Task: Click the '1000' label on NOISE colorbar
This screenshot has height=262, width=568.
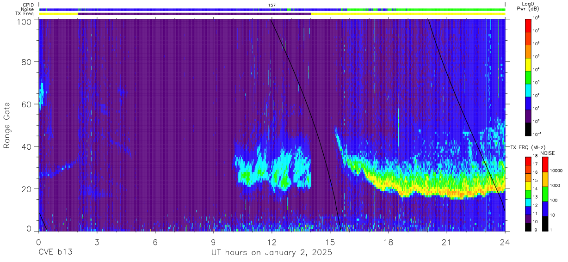Action: [555, 186]
